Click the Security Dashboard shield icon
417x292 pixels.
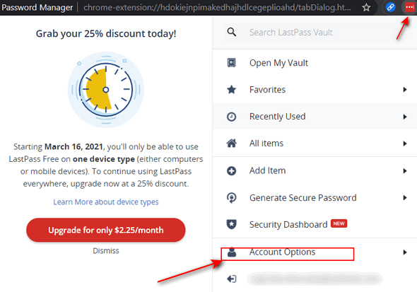point(231,224)
